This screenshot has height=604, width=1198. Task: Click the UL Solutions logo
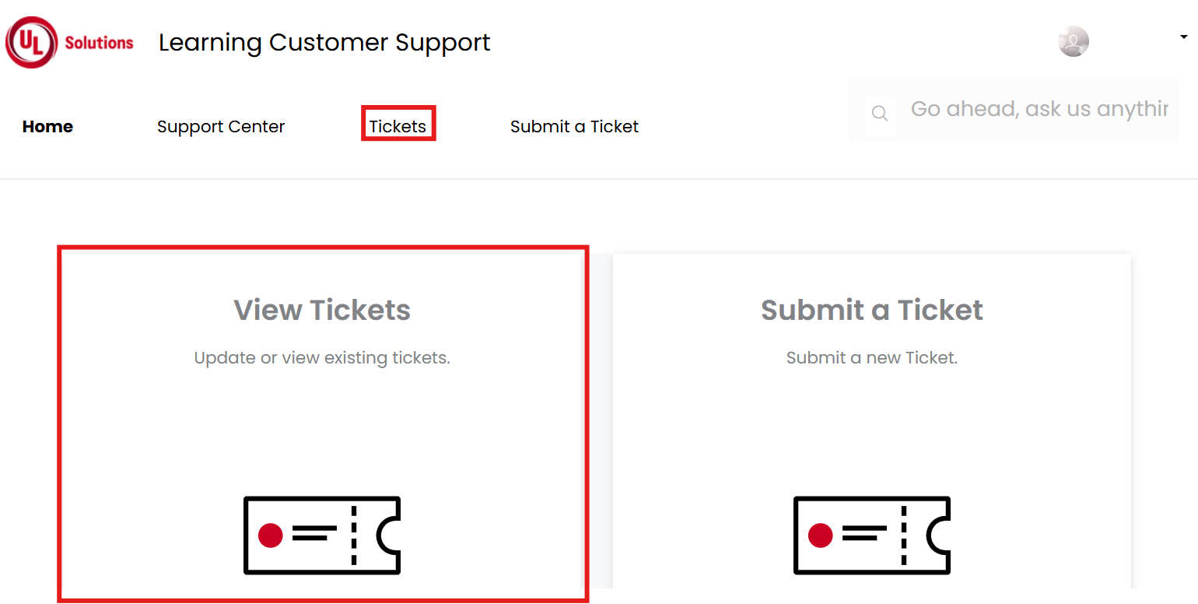point(70,42)
